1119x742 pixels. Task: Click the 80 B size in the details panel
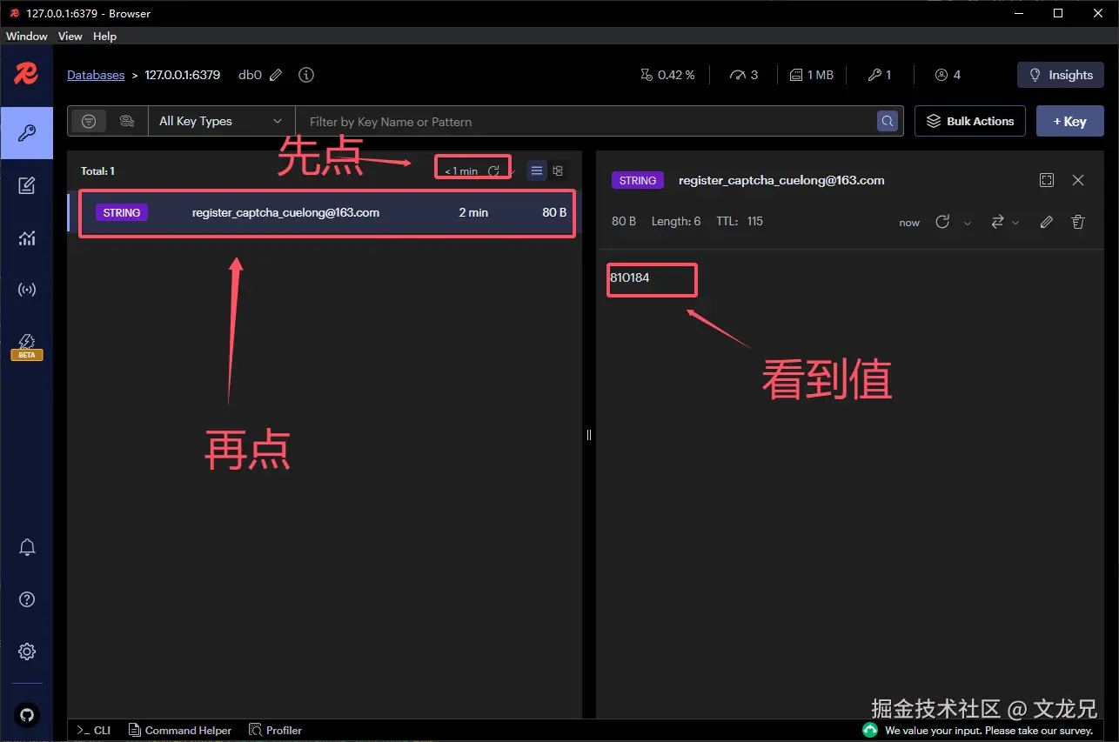(x=624, y=222)
